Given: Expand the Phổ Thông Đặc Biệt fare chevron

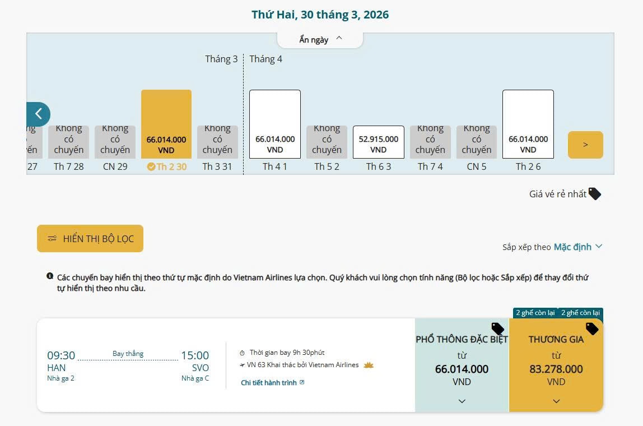Looking at the screenshot, I should (462, 401).
